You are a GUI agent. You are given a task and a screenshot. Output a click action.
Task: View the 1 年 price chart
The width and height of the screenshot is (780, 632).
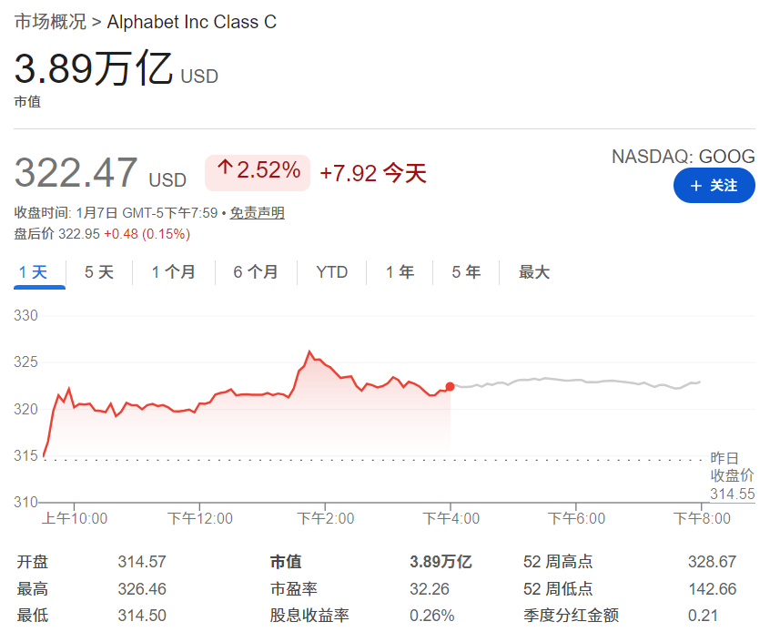tap(399, 271)
